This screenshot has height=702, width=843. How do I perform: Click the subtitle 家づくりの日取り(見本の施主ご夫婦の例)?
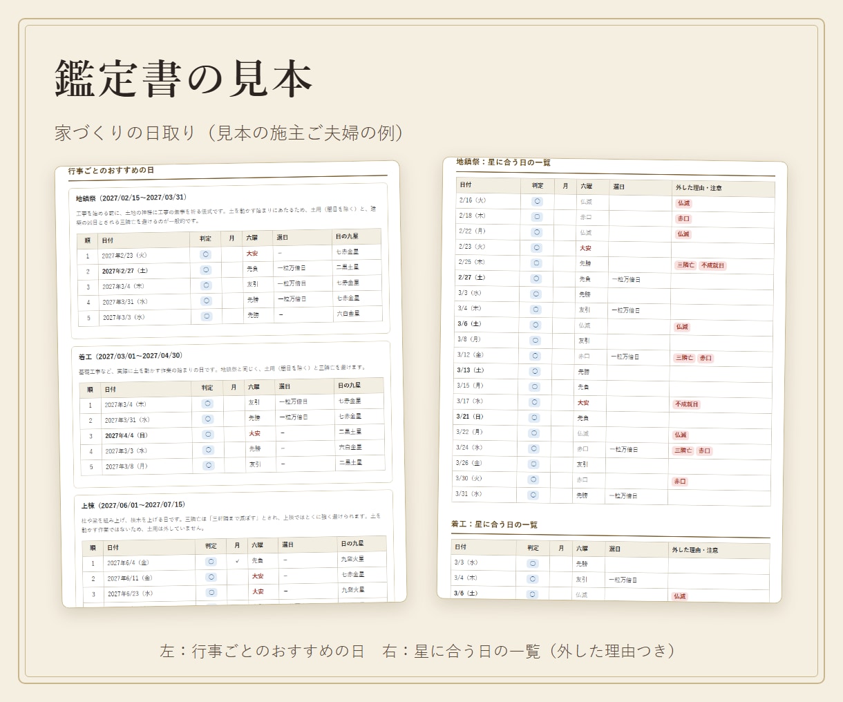(x=229, y=133)
